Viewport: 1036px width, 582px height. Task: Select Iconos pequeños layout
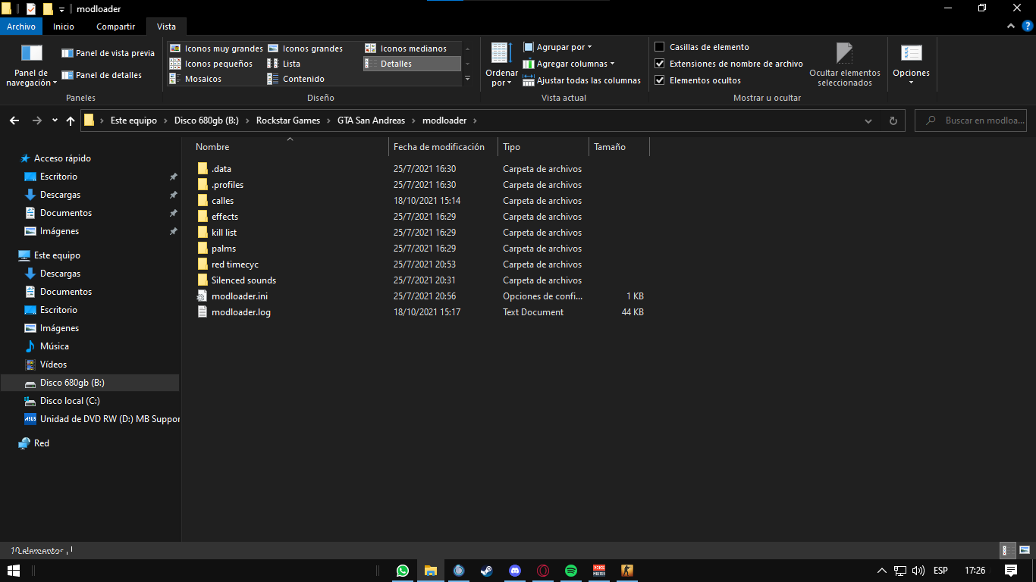(x=211, y=64)
